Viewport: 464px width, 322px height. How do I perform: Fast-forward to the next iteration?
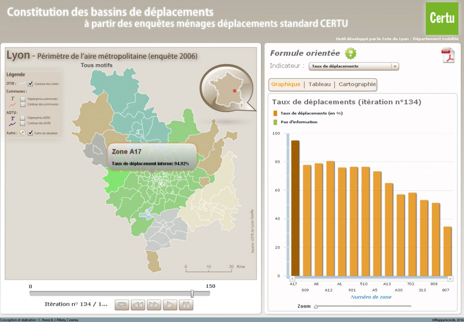coord(154,305)
